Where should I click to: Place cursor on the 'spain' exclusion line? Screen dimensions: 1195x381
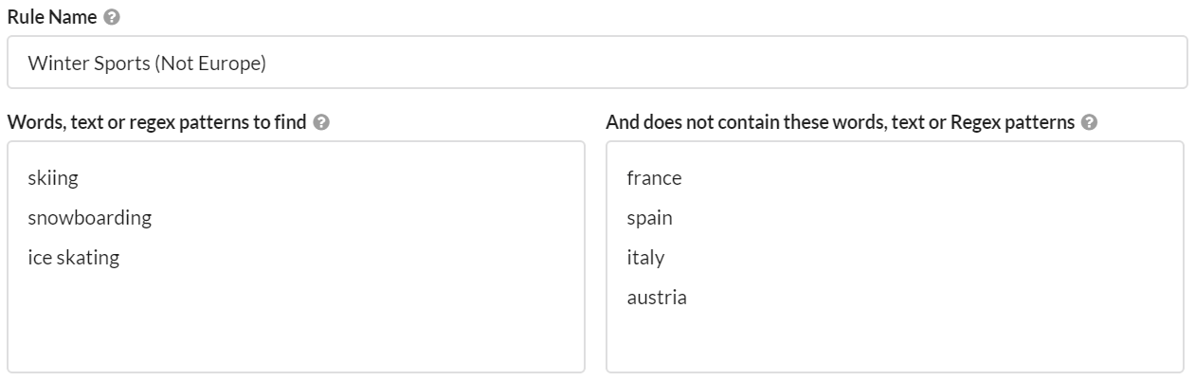tap(650, 218)
